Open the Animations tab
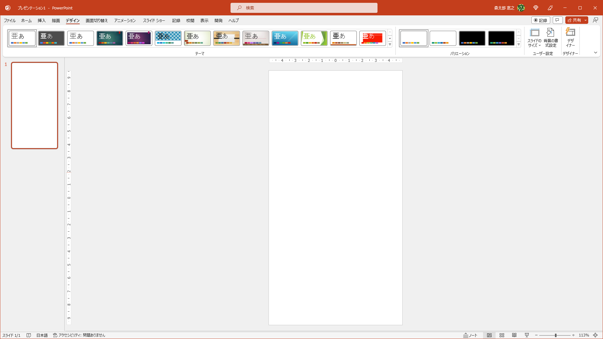603x339 pixels. point(125,20)
